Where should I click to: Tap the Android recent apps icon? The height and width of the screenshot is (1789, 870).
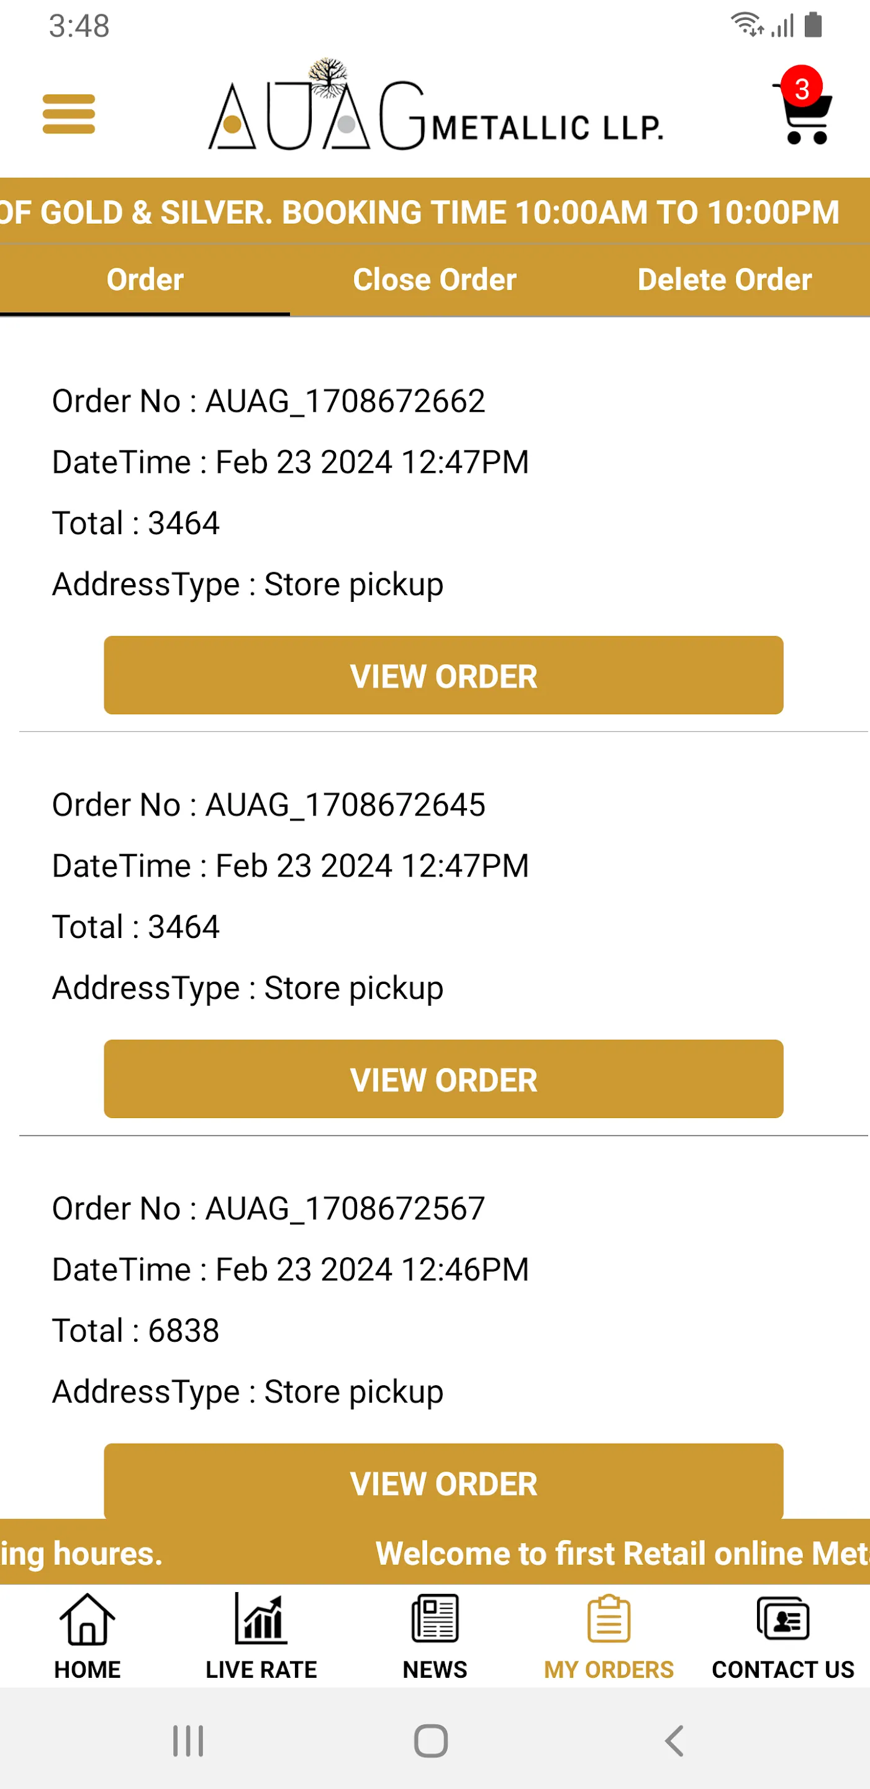point(188,1741)
